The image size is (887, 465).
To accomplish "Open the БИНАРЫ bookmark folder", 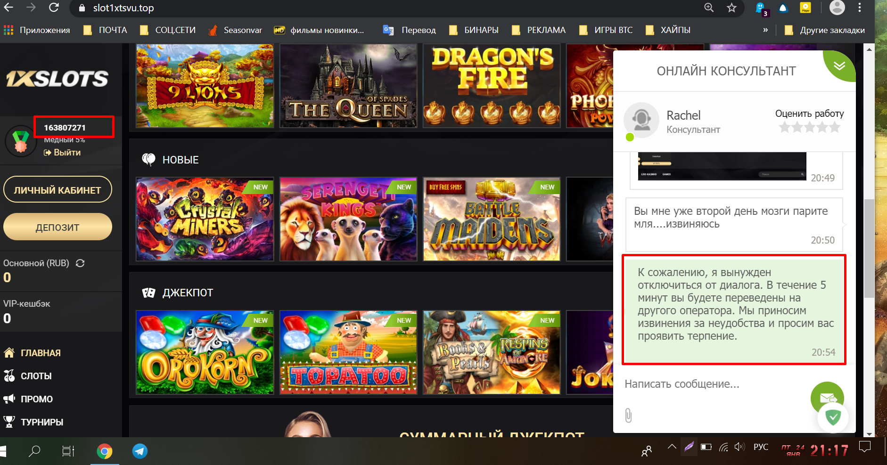I will click(x=474, y=30).
